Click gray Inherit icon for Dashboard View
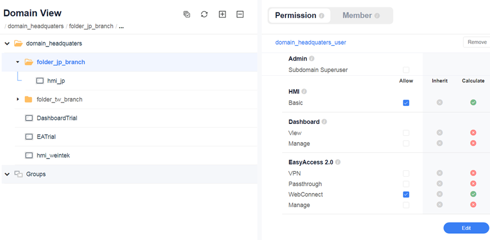Viewport: 490px width, 240px height. [x=440, y=132]
